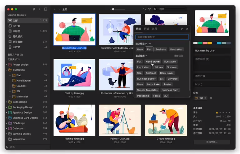The image size is (240, 154).
Task: Focus the tag search input field
Action: pyautogui.click(x=162, y=37)
